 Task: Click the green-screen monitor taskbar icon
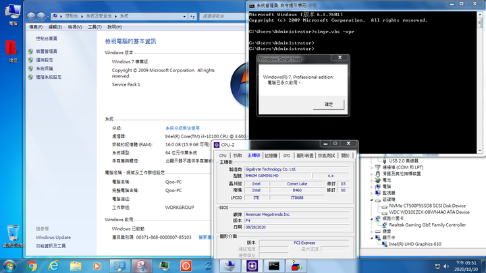click(163, 266)
